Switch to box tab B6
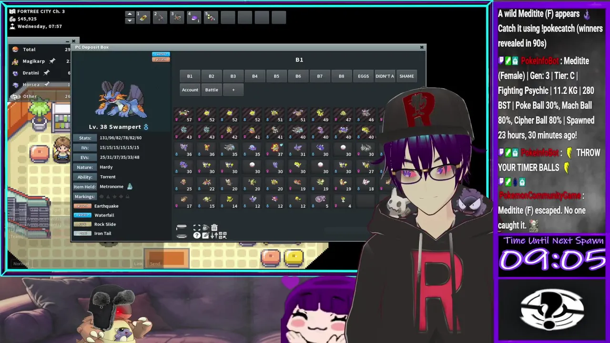The image size is (610, 343). pyautogui.click(x=298, y=76)
